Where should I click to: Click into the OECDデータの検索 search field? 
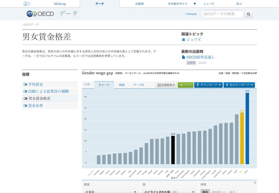point(222,14)
